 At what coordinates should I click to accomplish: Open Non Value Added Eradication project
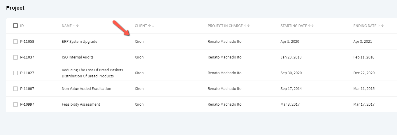pos(86,89)
